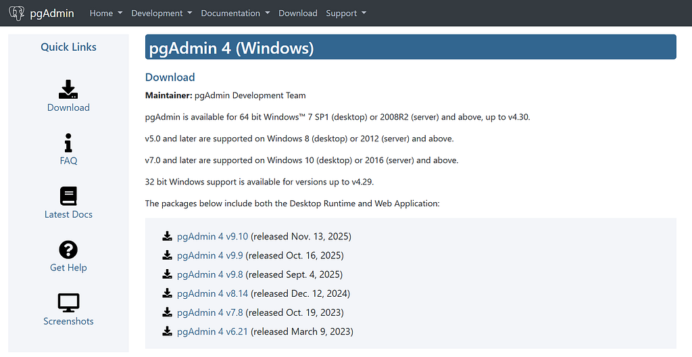Click the '(released Sept. 4, 2025)' text
Viewport: 692px width, 357px height.
294,275
